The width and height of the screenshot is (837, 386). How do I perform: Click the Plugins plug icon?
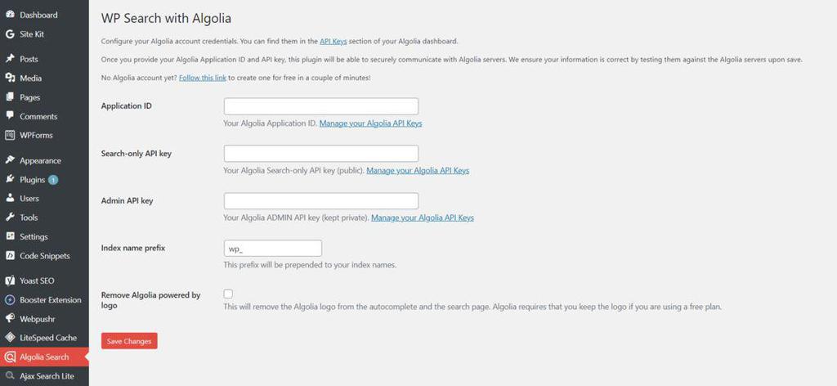(10, 179)
